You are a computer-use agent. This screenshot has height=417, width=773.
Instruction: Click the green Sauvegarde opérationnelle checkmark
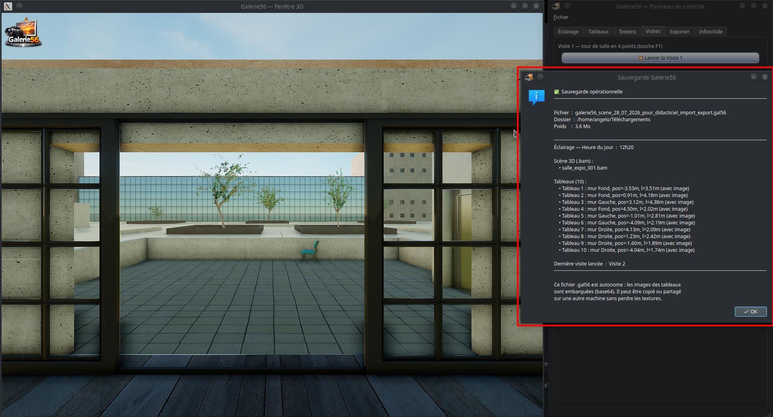coord(556,92)
